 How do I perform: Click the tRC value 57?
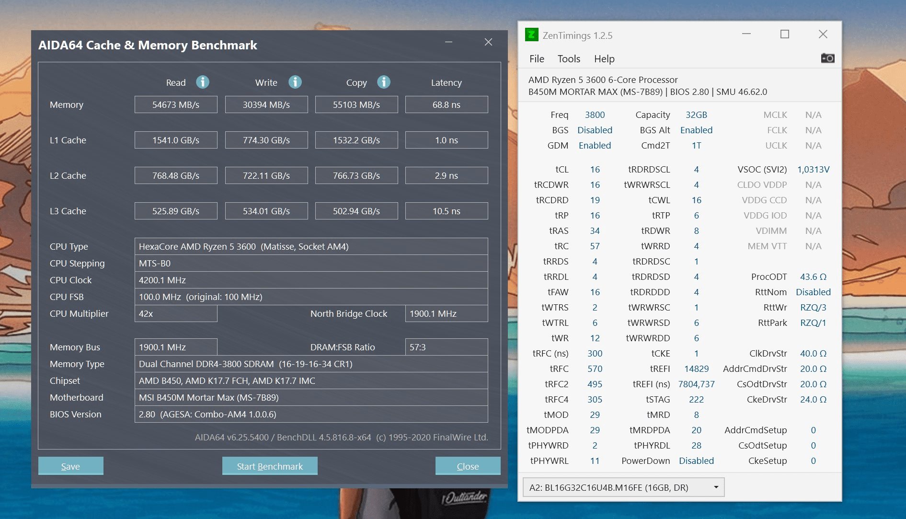point(595,246)
